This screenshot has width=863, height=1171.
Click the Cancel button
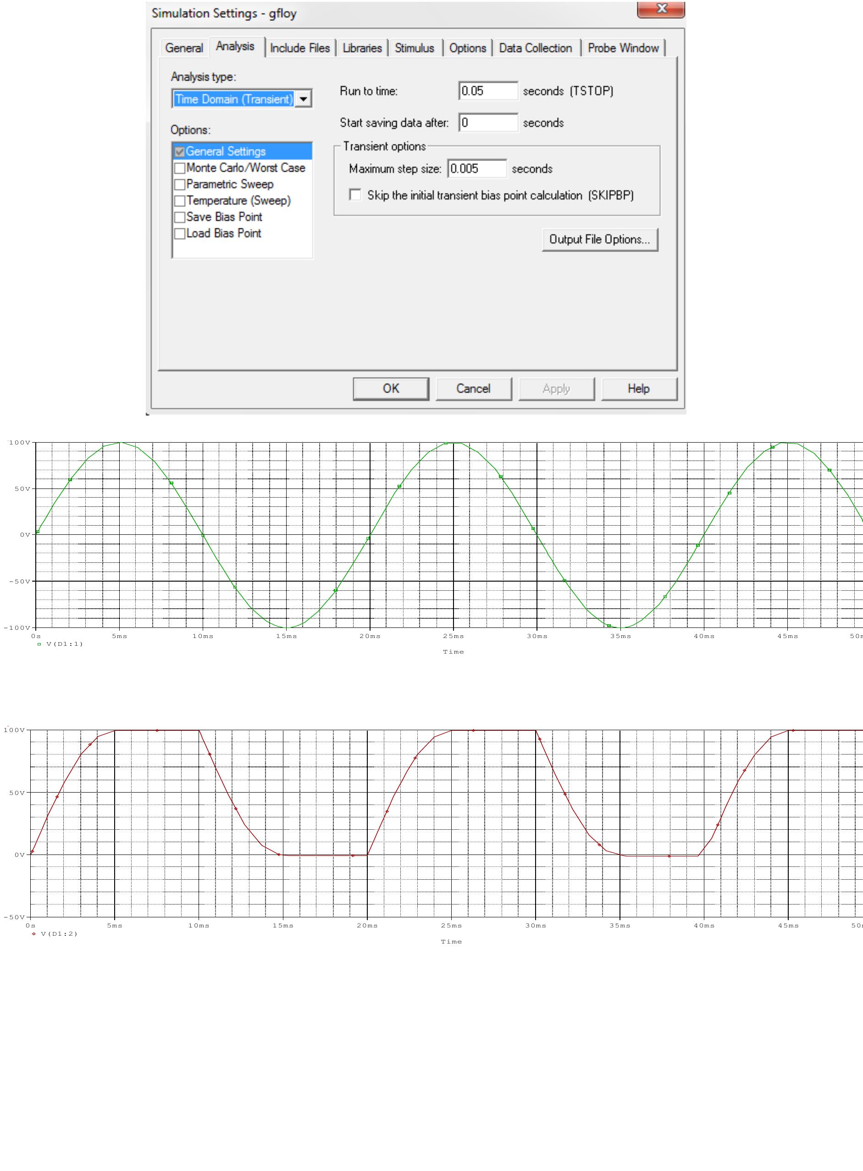coord(473,389)
